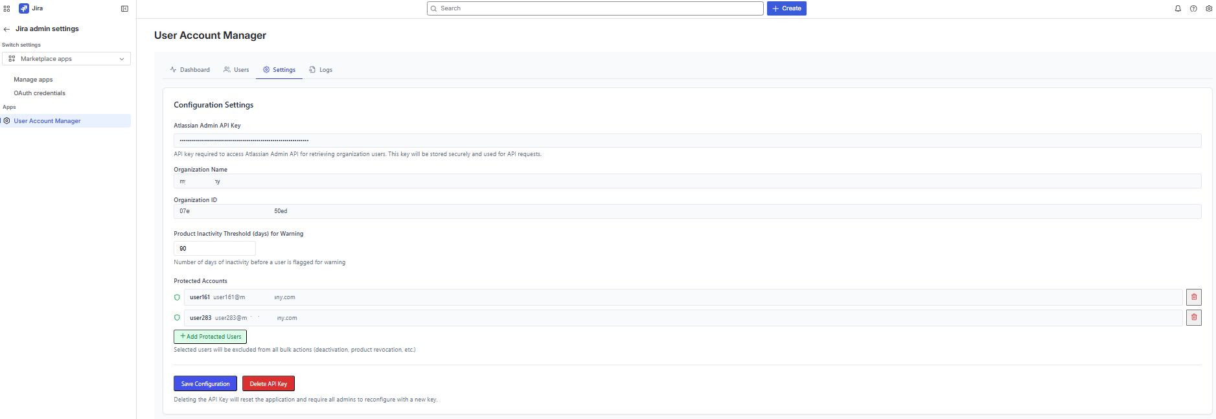The image size is (1216, 419).
Task: Open the settings gear in top bar
Action: coord(1209,8)
